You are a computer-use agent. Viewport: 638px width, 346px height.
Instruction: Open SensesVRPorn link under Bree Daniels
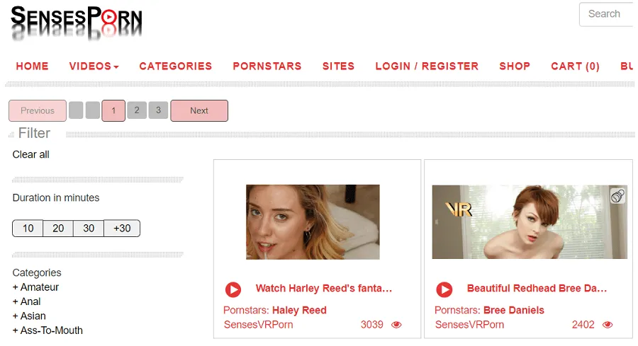469,325
